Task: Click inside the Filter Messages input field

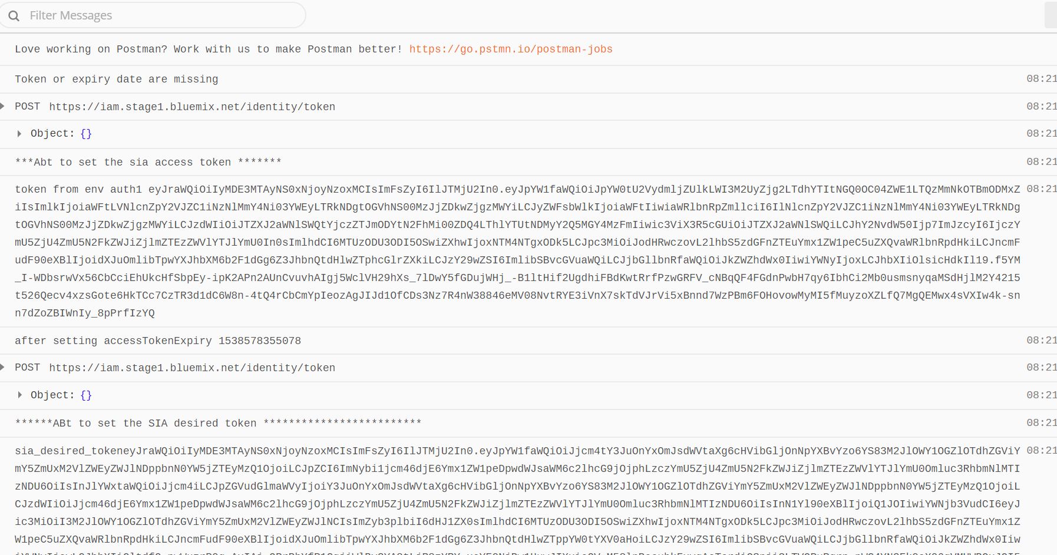Action: point(153,15)
